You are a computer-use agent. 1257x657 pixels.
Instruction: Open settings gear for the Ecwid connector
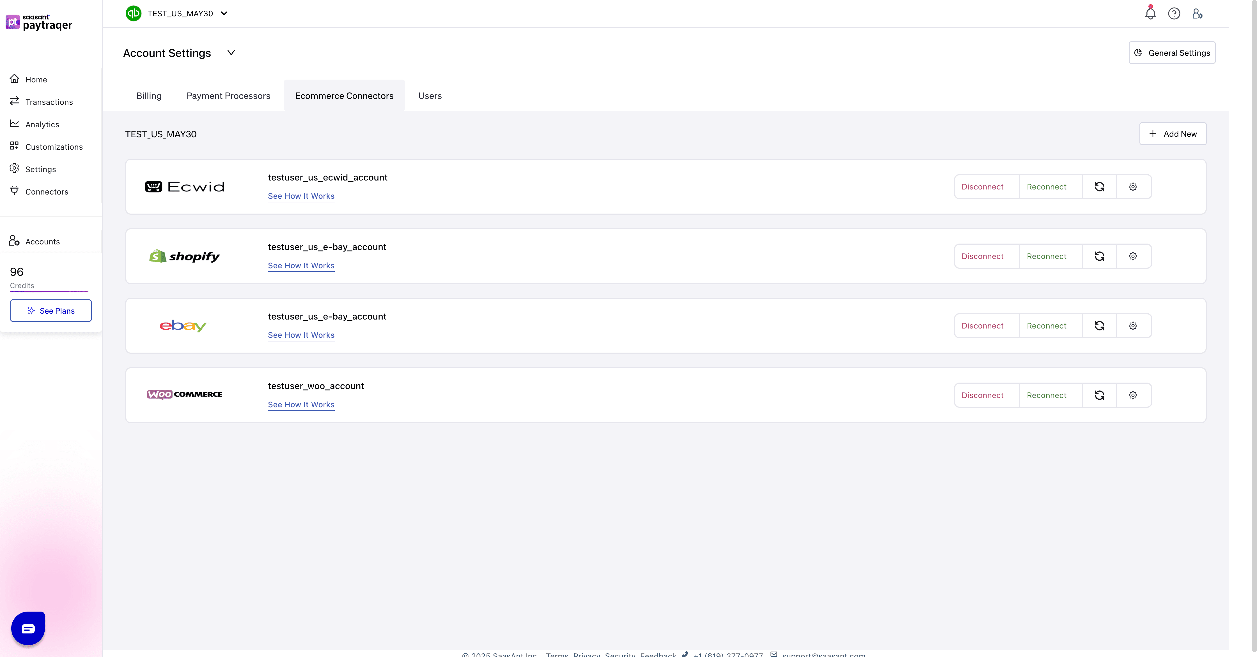coord(1133,187)
